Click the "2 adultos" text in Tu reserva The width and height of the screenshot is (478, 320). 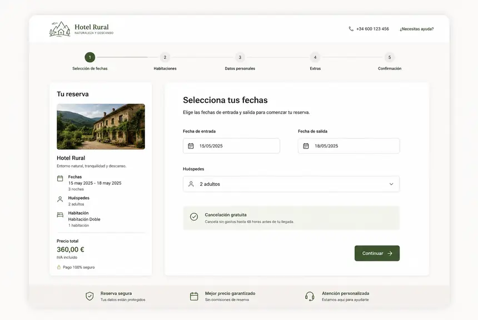tap(76, 204)
